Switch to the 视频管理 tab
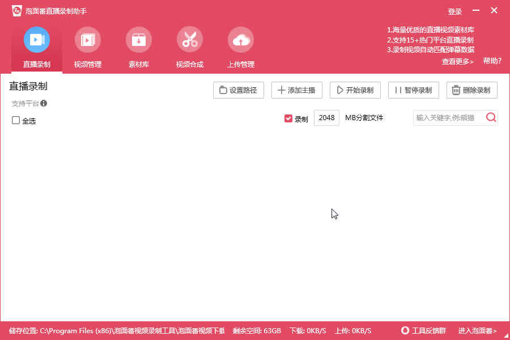Viewport: 510px width, 340px height. [87, 48]
